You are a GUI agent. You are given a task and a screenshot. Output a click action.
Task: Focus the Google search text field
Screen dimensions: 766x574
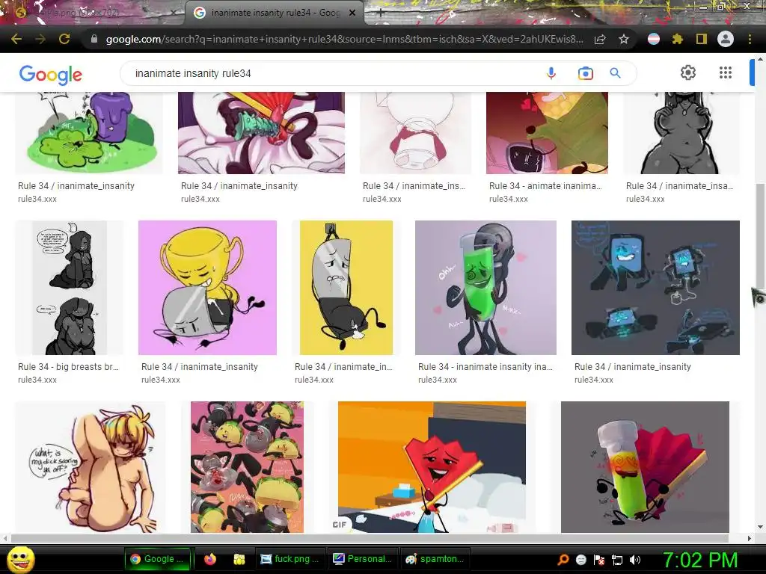(332, 73)
